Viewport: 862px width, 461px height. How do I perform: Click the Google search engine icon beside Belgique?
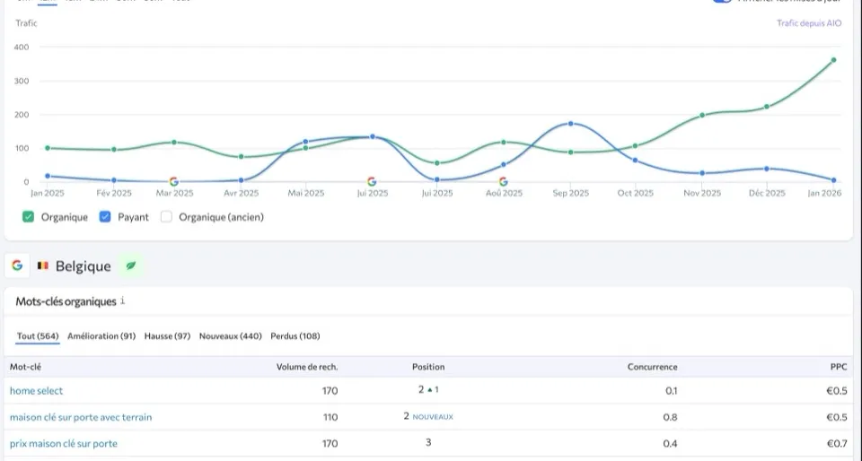pyautogui.click(x=17, y=266)
